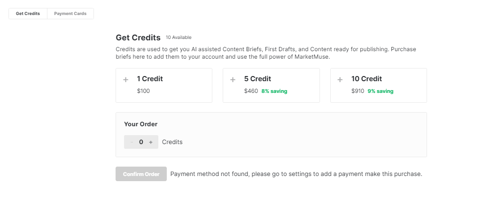Choose the 1 Credit package title
The width and height of the screenshot is (498, 214).
coord(150,79)
